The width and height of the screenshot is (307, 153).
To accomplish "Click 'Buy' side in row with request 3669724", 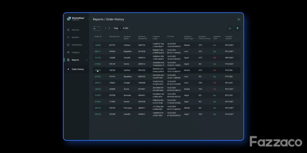I will point(215,45).
